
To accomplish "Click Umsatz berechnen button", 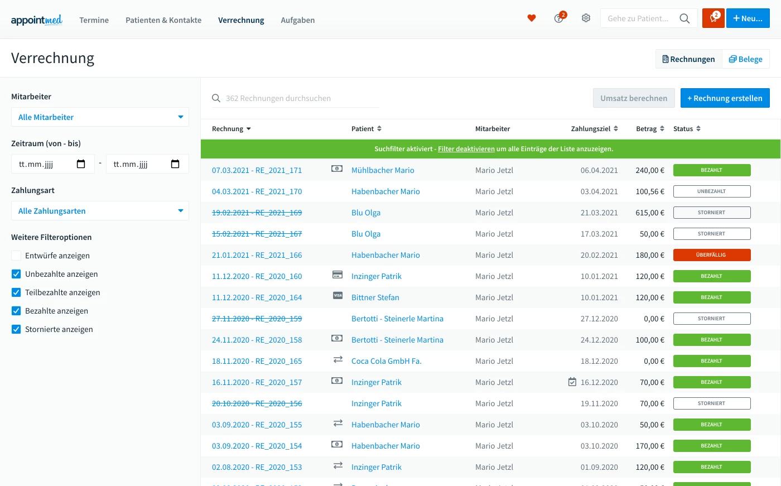I will click(634, 98).
